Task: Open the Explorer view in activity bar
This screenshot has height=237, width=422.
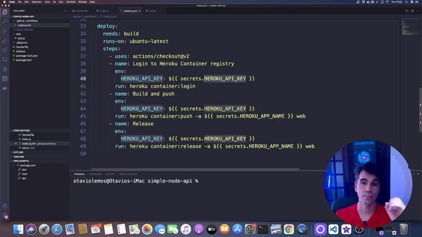Action: coord(5,12)
